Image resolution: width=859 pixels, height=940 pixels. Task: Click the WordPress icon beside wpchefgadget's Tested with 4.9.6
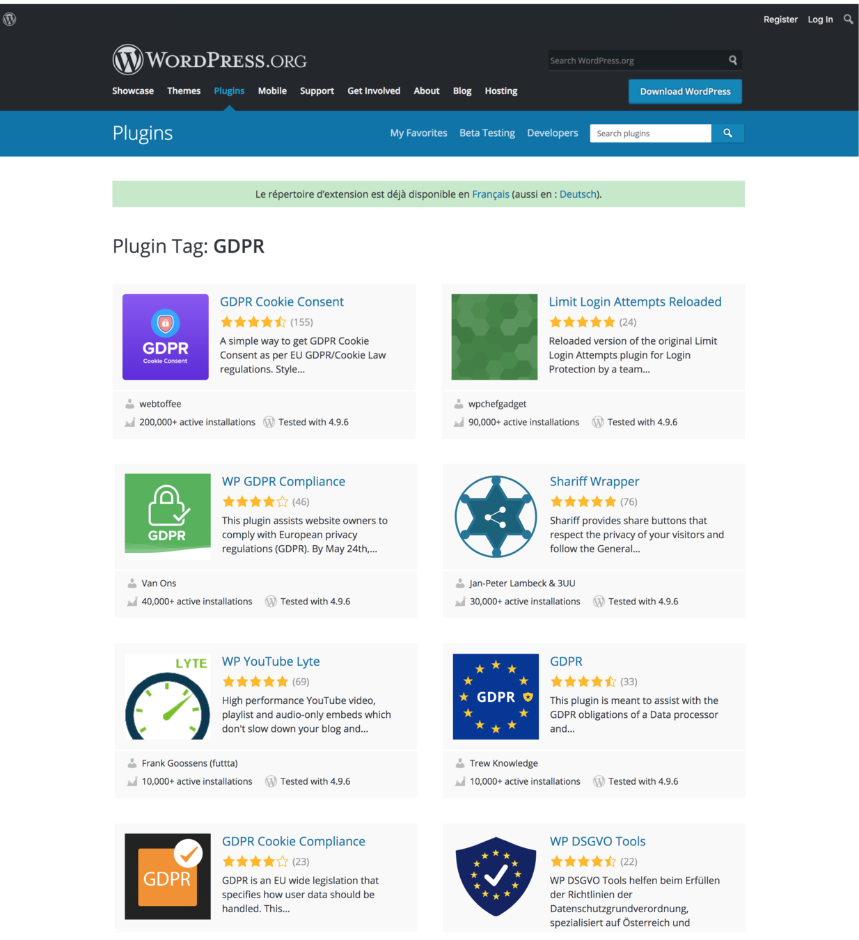598,422
